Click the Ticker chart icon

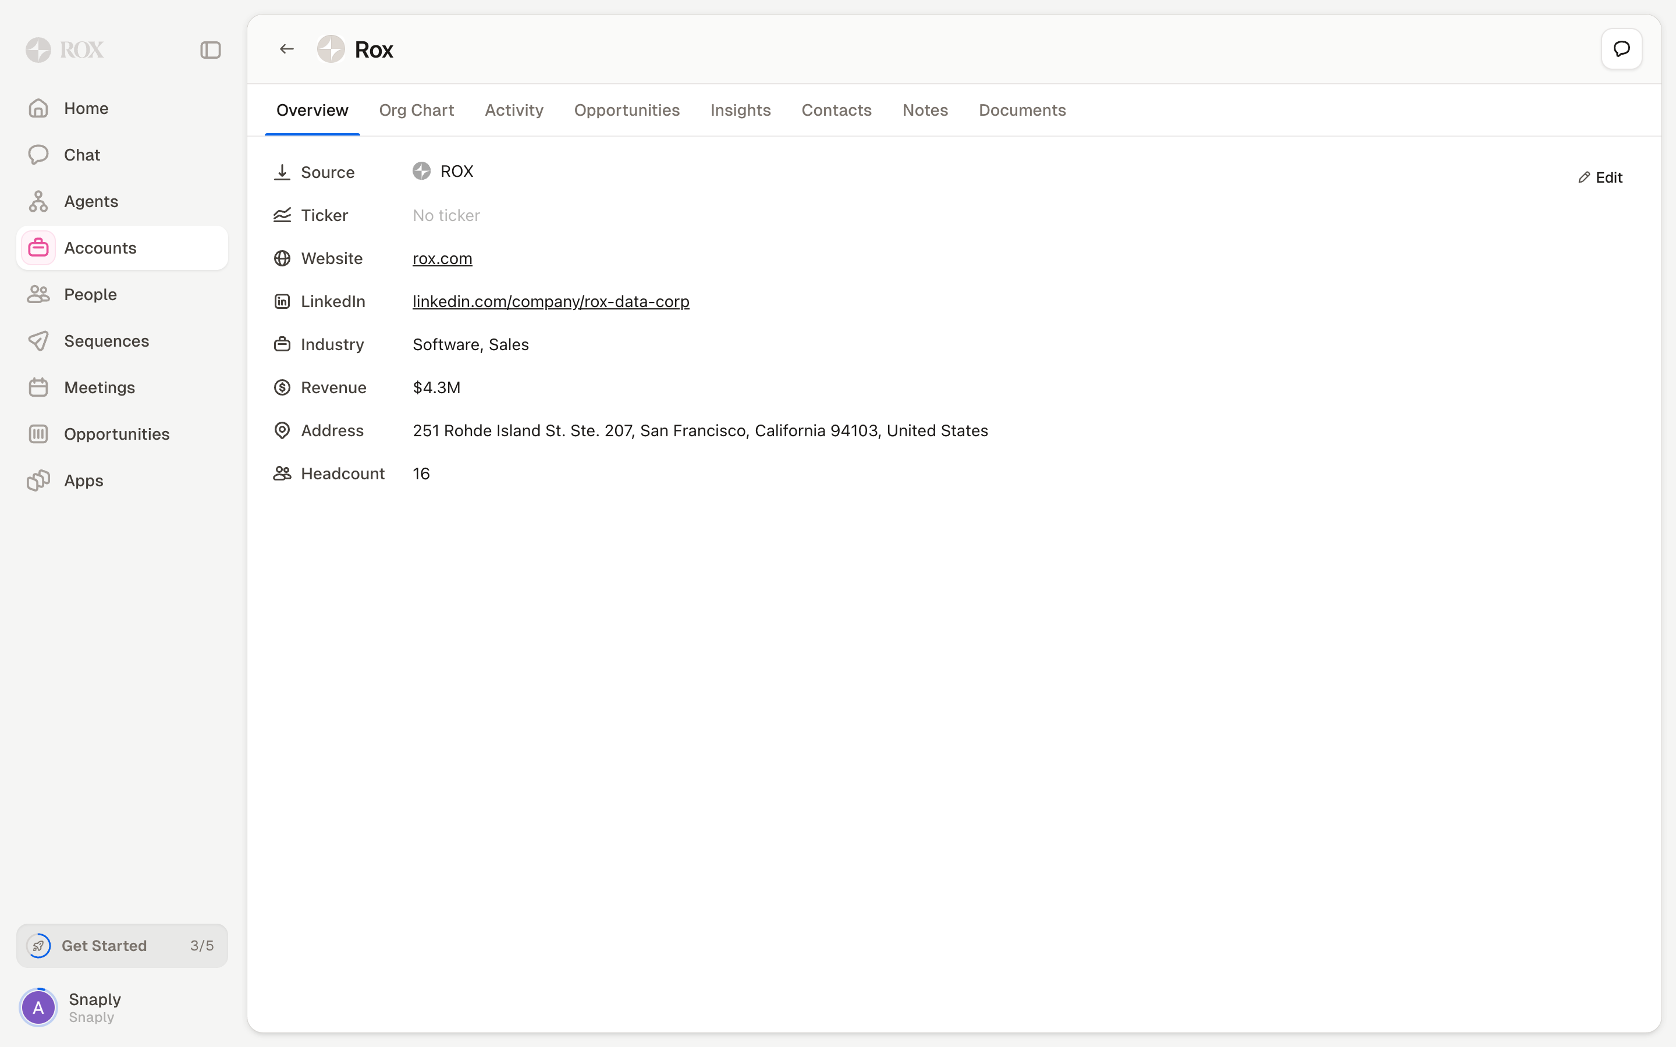tap(282, 215)
